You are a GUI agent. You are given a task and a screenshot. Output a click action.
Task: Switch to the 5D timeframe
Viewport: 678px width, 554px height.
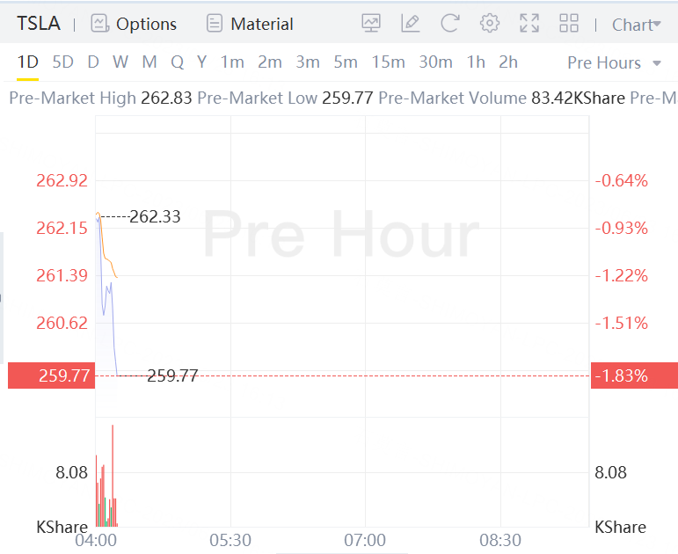[x=62, y=62]
